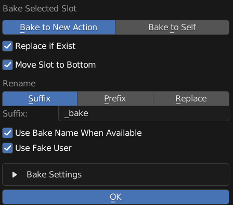This screenshot has height=205, width=233.
Task: Choose the Suffix rename mode
Action: (x=40, y=98)
